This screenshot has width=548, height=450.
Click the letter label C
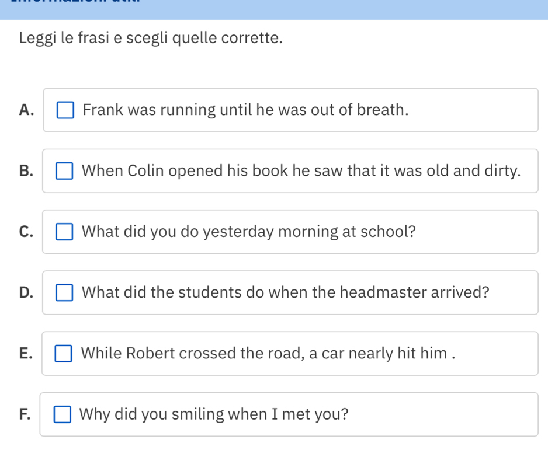pyautogui.click(x=26, y=232)
